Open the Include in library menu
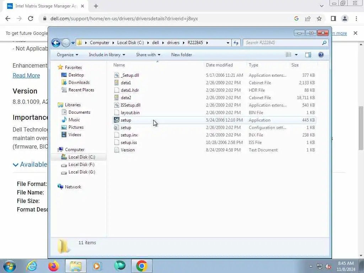Image resolution: width=364 pixels, height=273 pixels. point(107,55)
